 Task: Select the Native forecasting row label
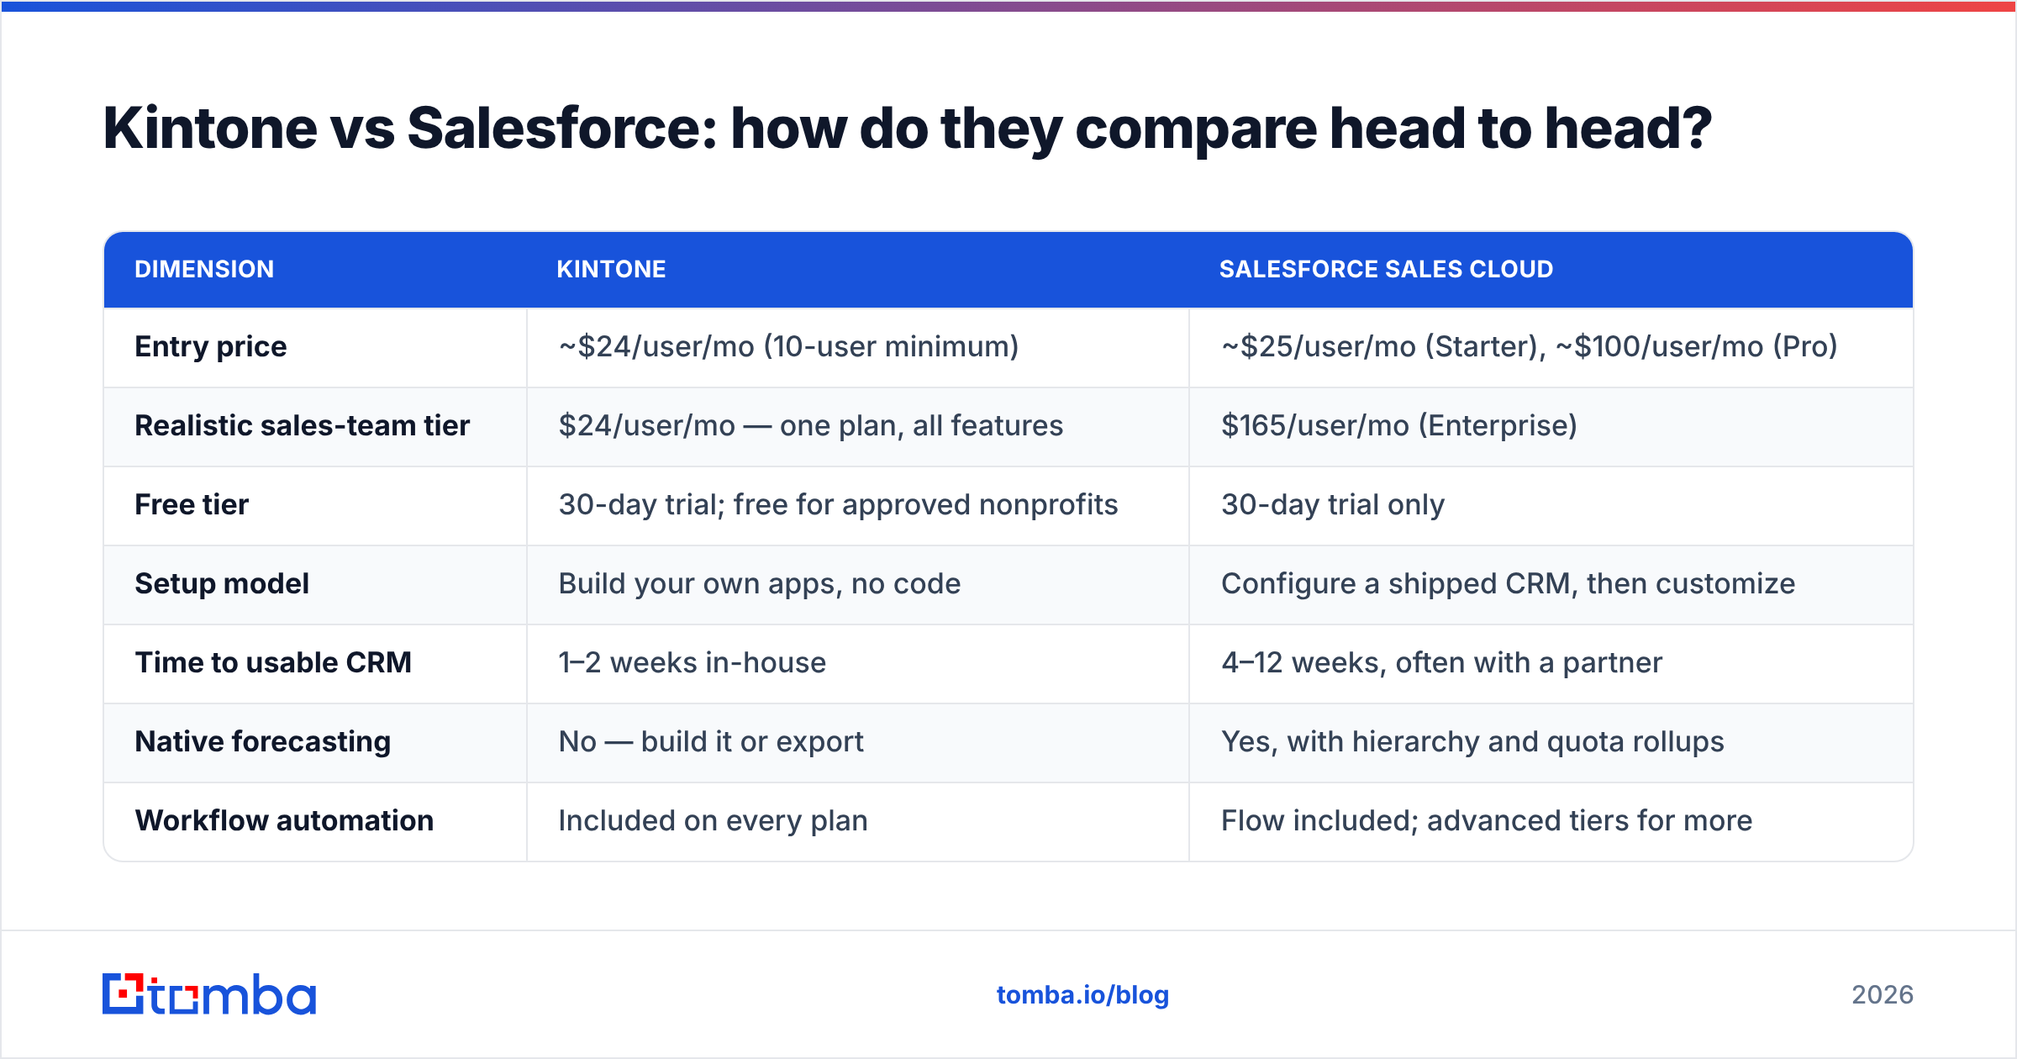(263, 741)
